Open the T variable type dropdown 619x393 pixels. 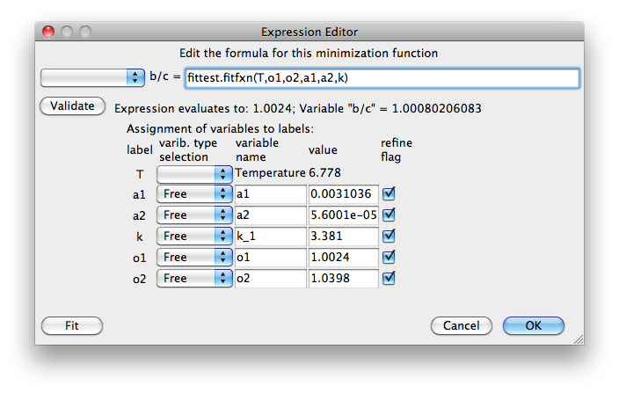(x=194, y=174)
